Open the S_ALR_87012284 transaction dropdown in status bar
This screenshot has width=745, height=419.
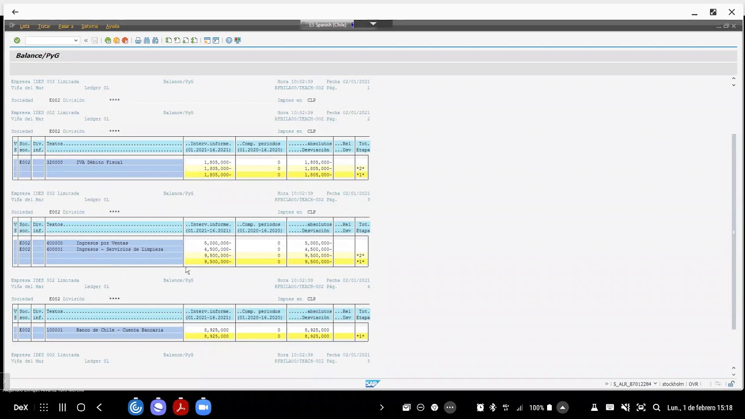coord(655,384)
